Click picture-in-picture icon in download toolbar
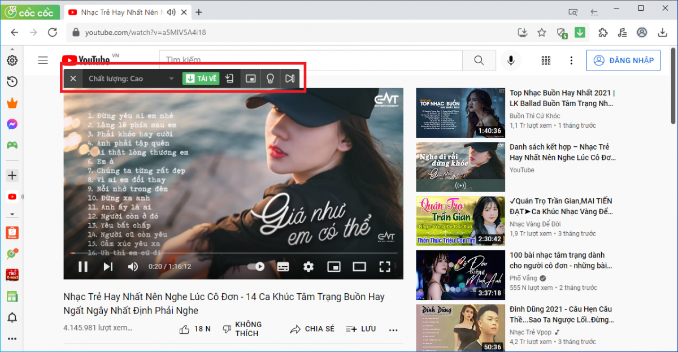This screenshot has height=352, width=678. pos(250,79)
